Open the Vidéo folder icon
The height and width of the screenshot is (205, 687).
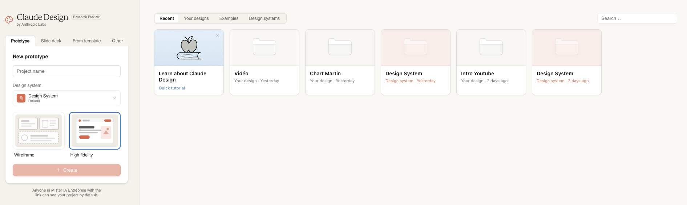pos(264,47)
